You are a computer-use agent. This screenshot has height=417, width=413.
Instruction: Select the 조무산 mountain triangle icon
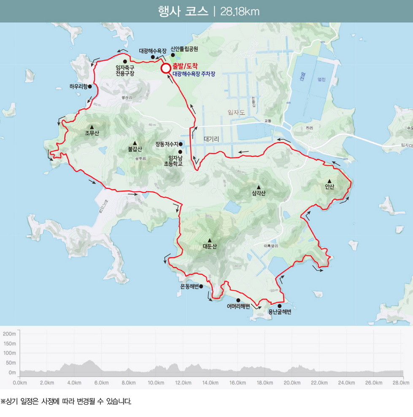tap(92, 126)
